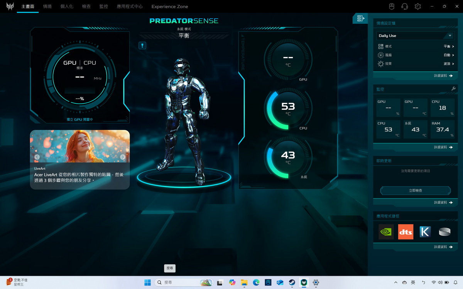The image size is (463, 289).
Task: Open the DTS audio shortcut
Action: tap(406, 232)
